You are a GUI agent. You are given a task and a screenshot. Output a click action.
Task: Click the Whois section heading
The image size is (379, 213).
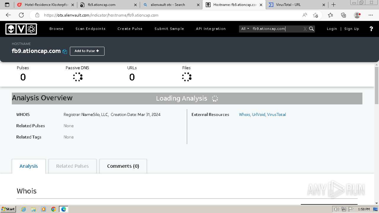[x=27, y=191]
